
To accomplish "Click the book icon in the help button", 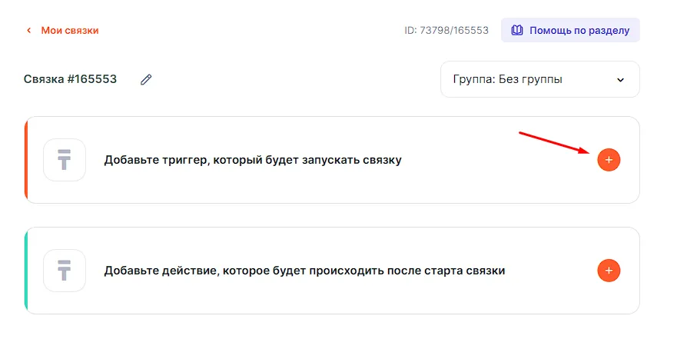I will tap(517, 31).
